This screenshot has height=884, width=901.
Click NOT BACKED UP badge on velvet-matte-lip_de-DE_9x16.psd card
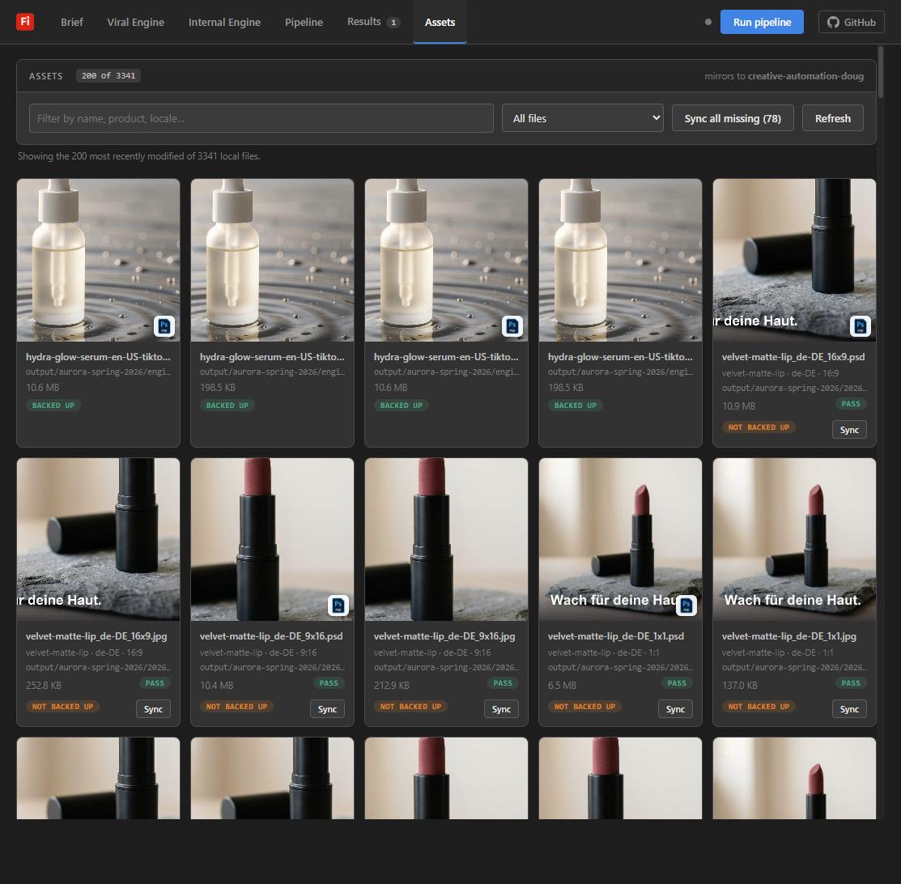[x=236, y=707]
